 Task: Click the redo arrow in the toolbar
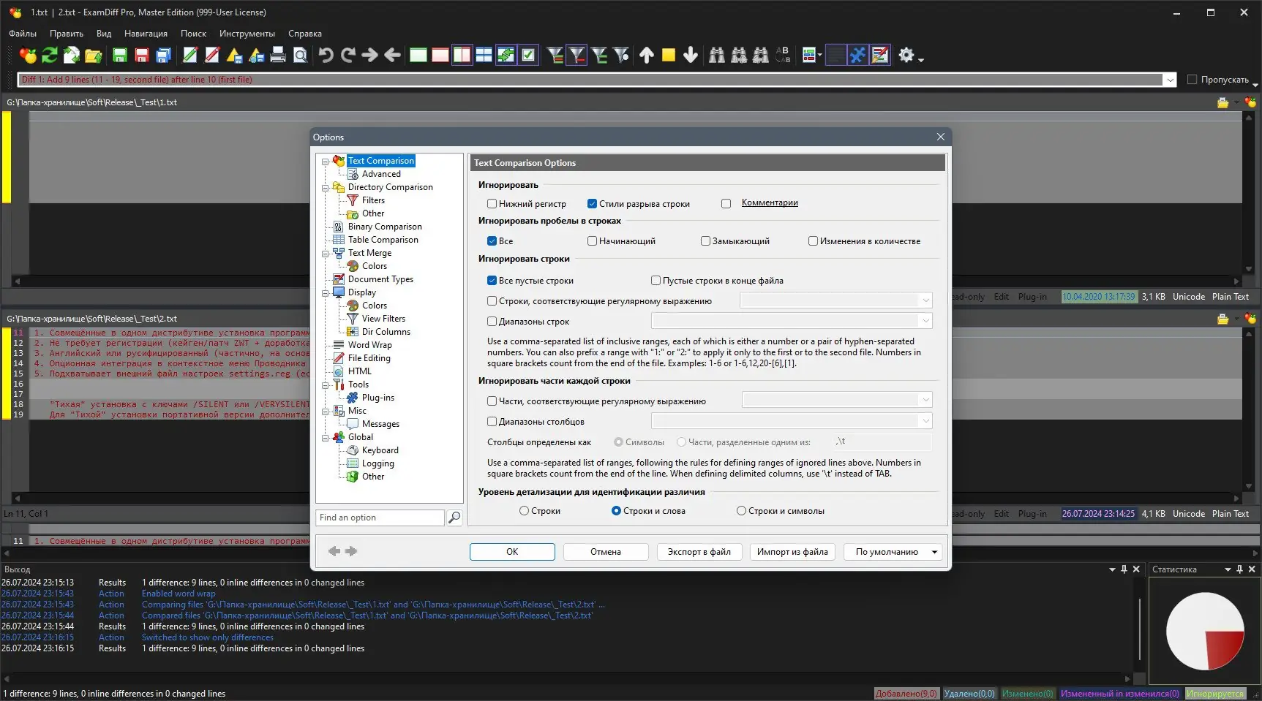348,55
